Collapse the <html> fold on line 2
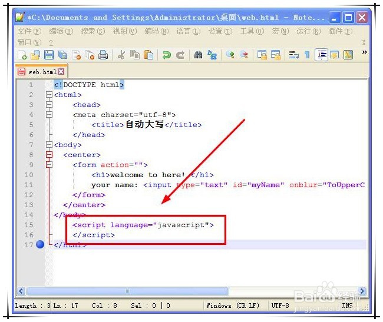Screen dimensions: 383x322 coord(49,95)
